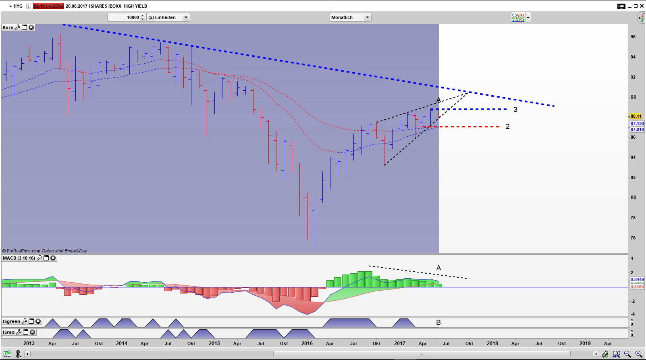Maximize the Kurs panel window
Image resolution: width=646 pixels, height=360 pixels.
(25, 27)
